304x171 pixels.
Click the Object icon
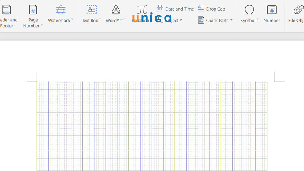pyautogui.click(x=160, y=20)
